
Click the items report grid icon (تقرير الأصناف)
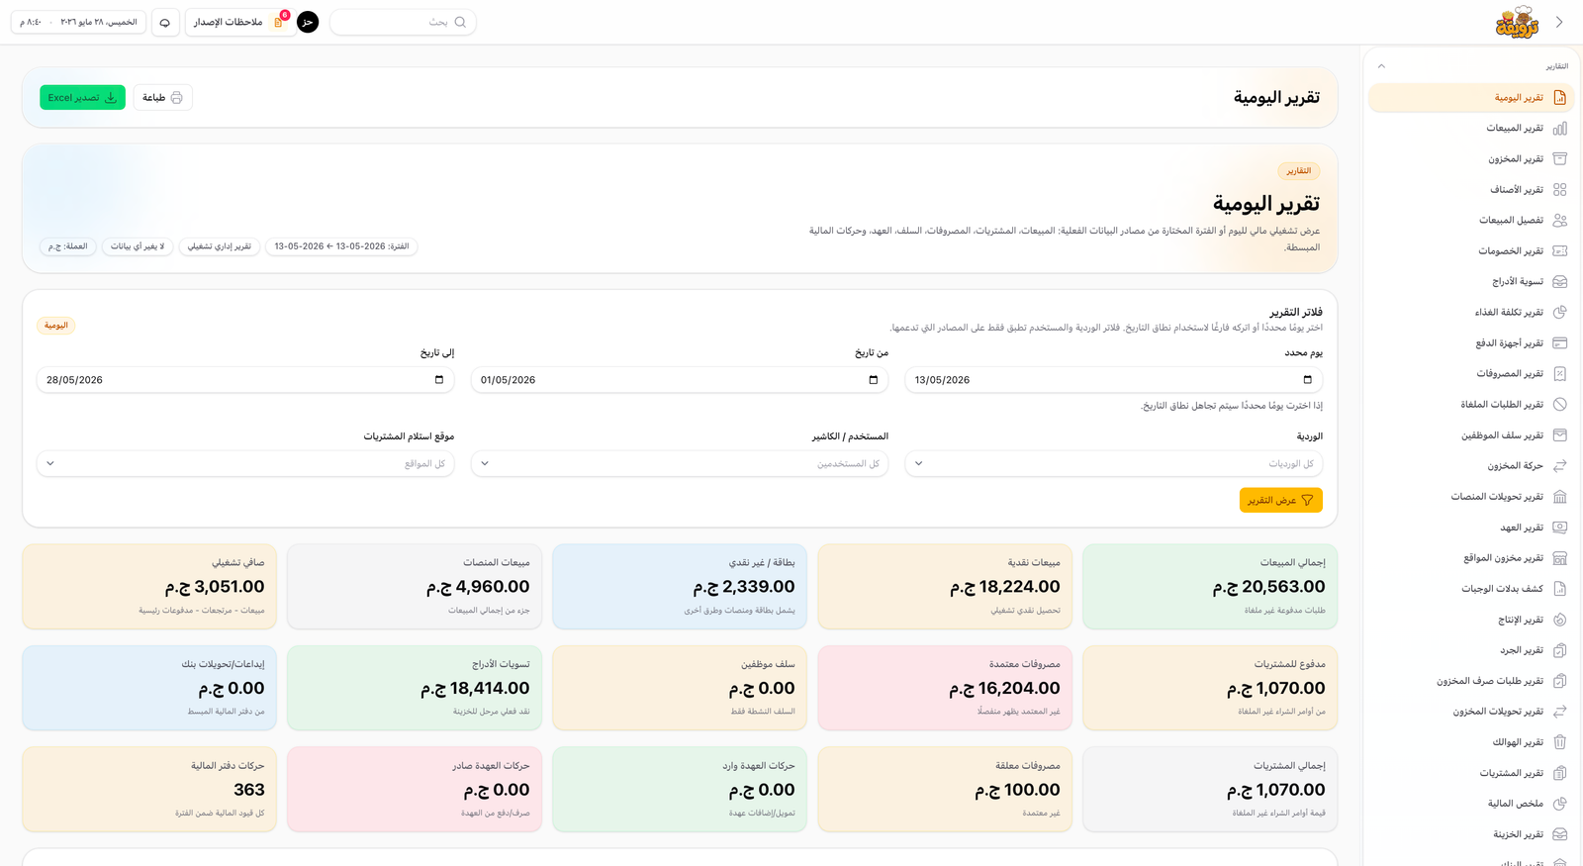tap(1559, 189)
